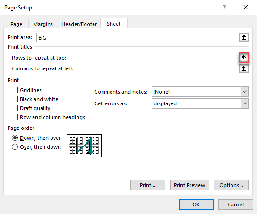
Task: Open the Help question mark icon
Action: (x=224, y=7)
